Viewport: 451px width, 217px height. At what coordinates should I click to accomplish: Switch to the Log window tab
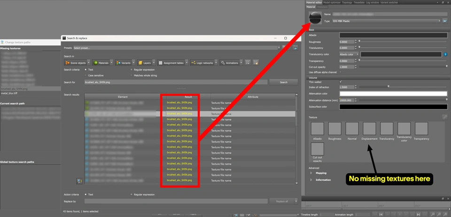click(x=373, y=2)
